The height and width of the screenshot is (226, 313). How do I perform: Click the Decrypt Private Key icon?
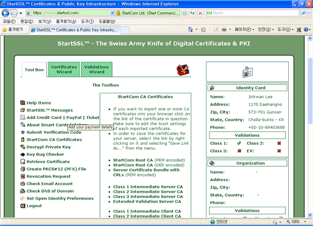click(x=23, y=147)
